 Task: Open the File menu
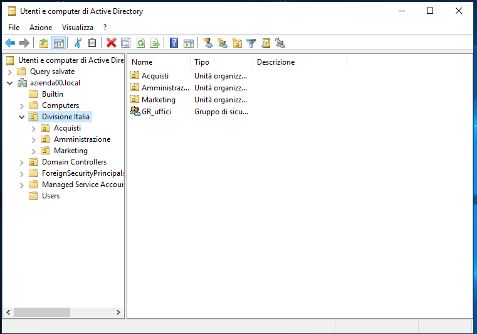[14, 28]
